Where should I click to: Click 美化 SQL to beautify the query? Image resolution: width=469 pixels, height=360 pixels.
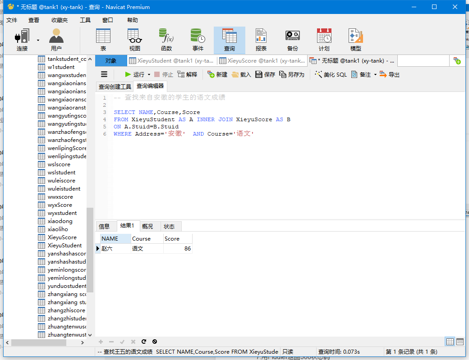click(331, 74)
